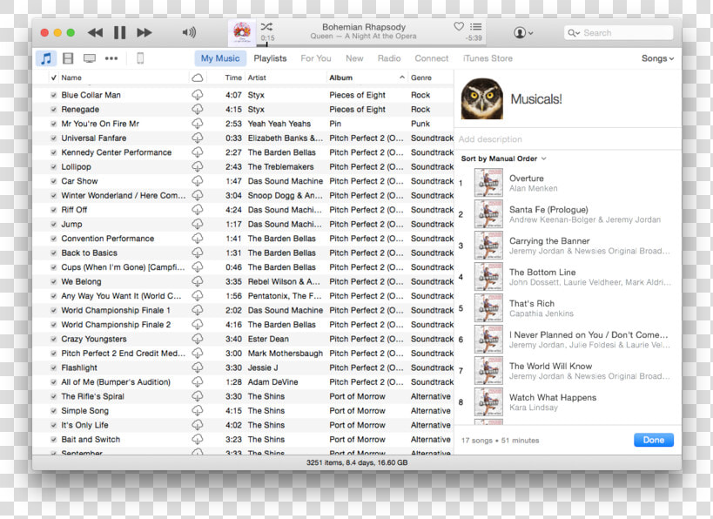Viewport: 713px width, 519px height.
Task: Open the Songs view dropdown
Action: [x=657, y=58]
